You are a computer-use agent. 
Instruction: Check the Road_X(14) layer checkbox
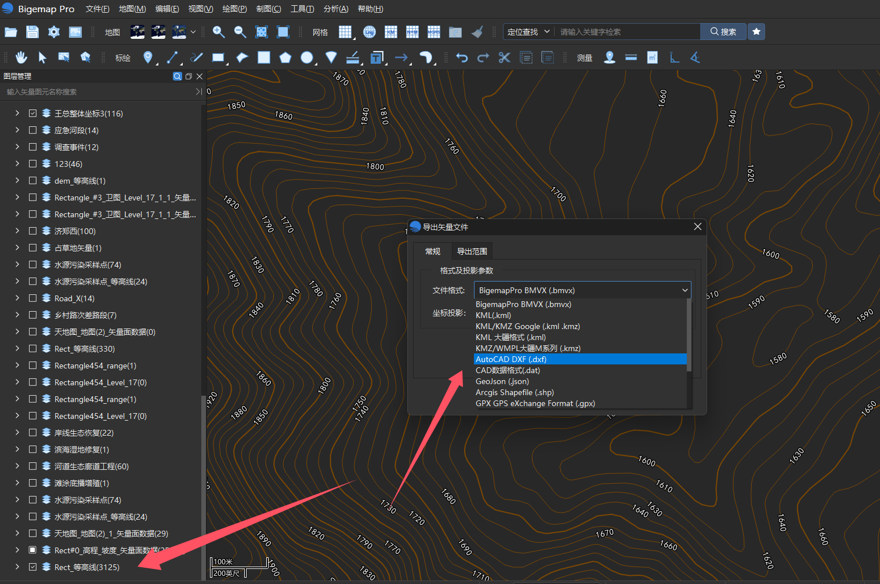click(32, 298)
